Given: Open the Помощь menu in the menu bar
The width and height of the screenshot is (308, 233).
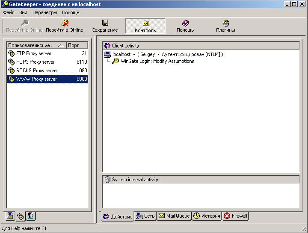Looking at the screenshot, I should [71, 12].
